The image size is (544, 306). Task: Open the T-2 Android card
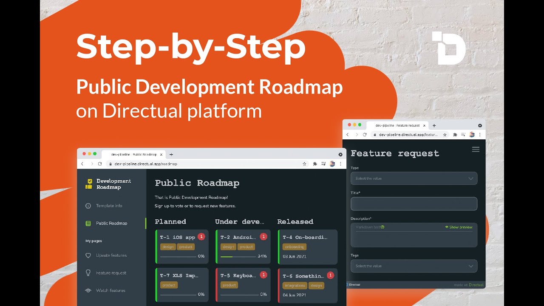(243, 246)
